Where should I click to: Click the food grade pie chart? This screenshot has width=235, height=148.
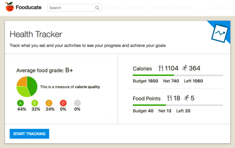(27, 86)
